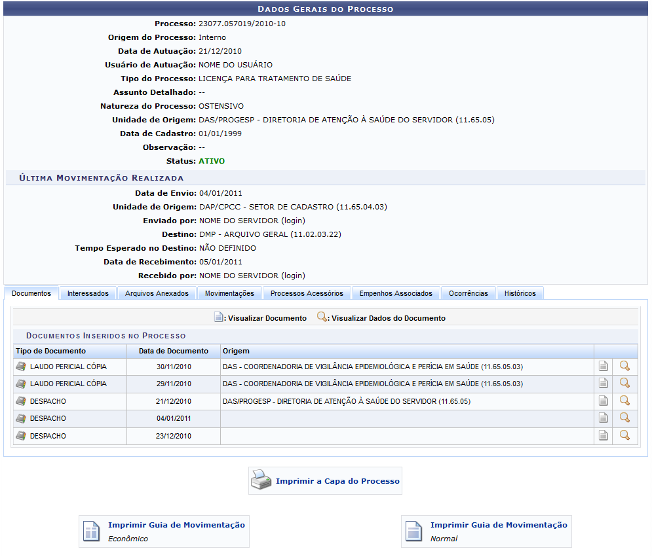652x557 pixels.
Task: Click the Visualizar Dados do Documento legend text
Action: tap(389, 318)
